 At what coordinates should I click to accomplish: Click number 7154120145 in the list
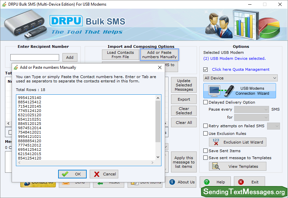pyautogui.click(x=30, y=106)
